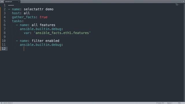Click line number 5 beside tasks
The height and width of the screenshot is (104, 185).
(5, 21)
